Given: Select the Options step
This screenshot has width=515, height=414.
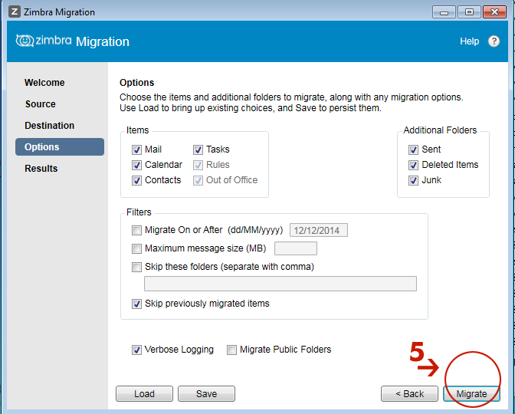Looking at the screenshot, I should [x=60, y=147].
